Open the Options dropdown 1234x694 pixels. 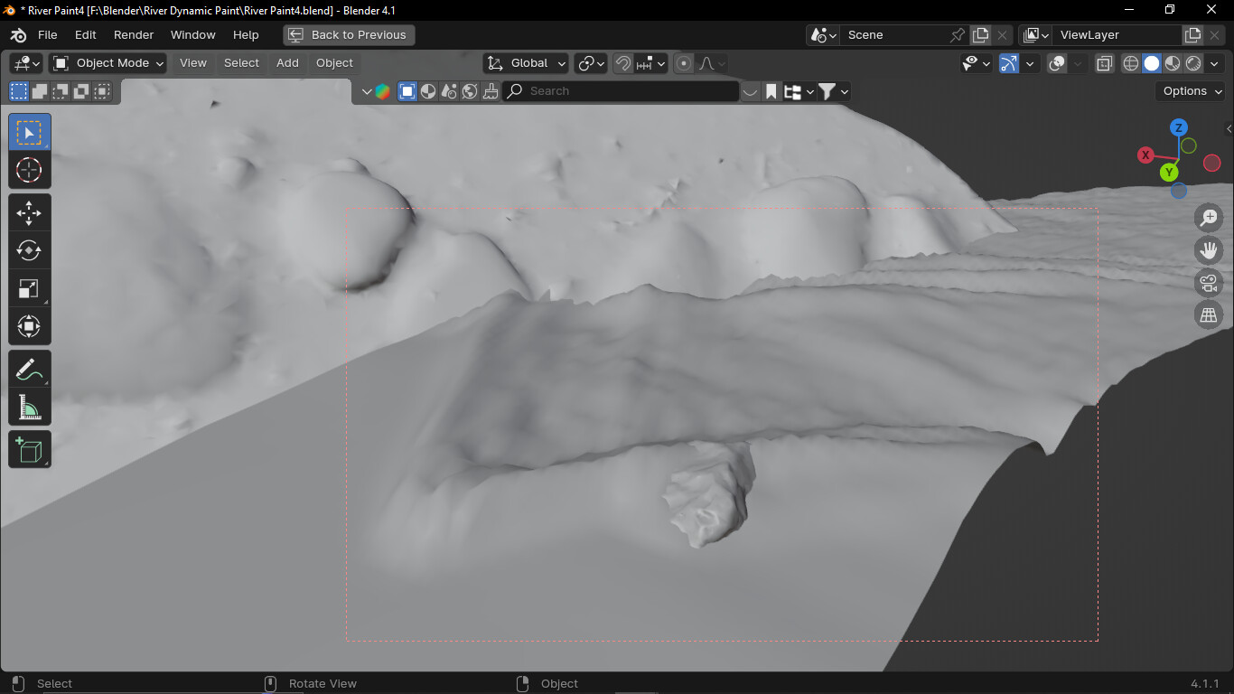(x=1190, y=91)
